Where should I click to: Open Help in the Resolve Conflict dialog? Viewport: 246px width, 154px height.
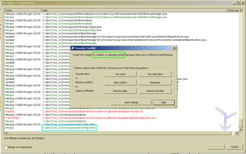pos(164,103)
